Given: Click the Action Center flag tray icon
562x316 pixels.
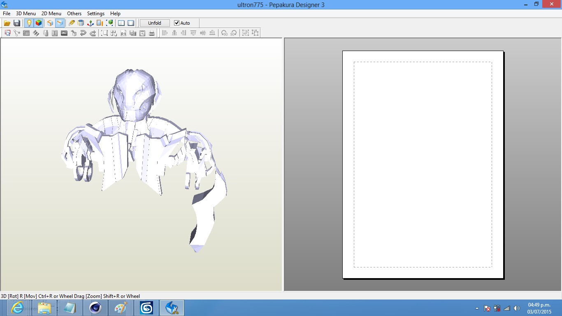Looking at the screenshot, I should click(487, 308).
